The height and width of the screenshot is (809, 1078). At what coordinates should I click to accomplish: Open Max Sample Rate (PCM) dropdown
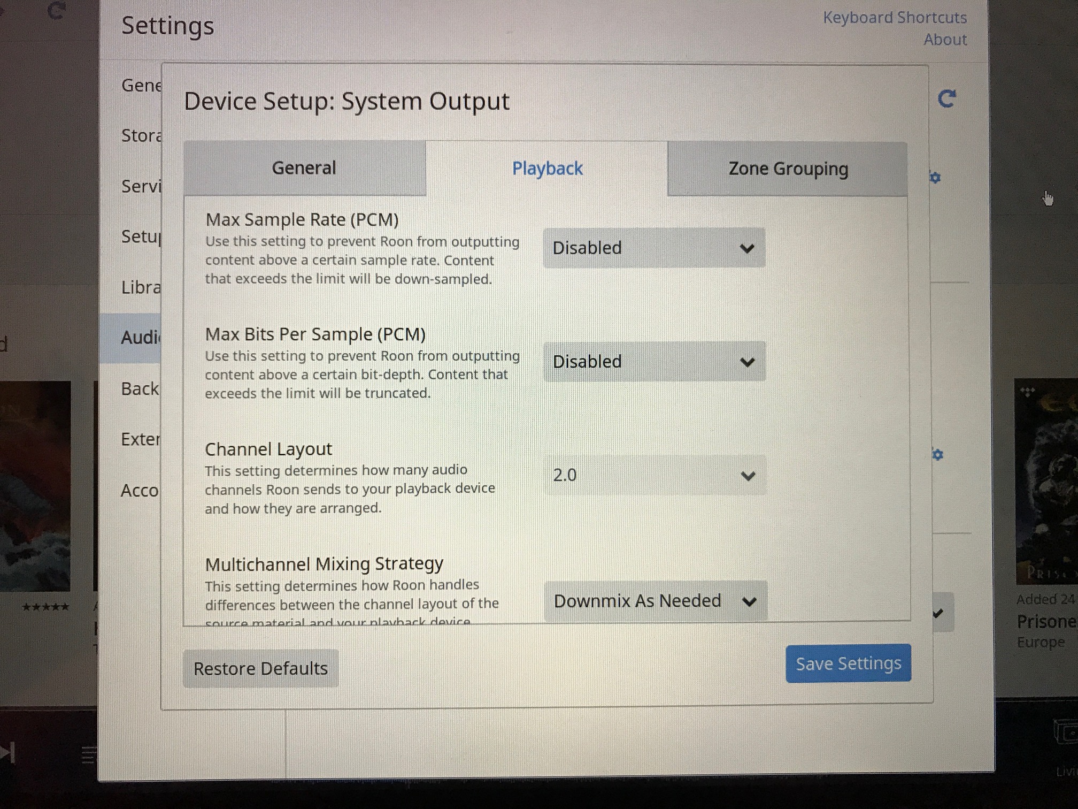pyautogui.click(x=654, y=248)
